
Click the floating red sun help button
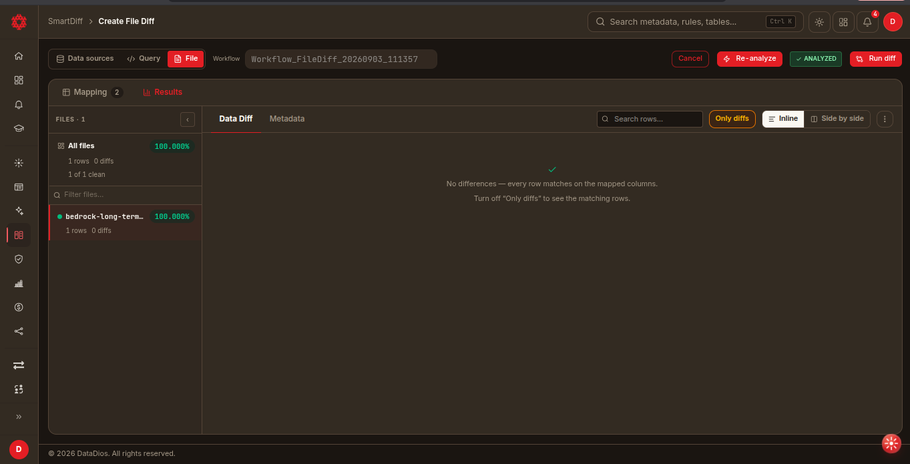point(891,443)
